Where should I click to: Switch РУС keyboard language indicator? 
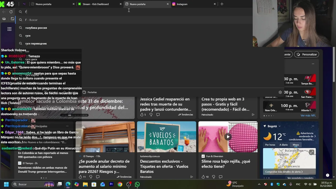[x=298, y=184]
